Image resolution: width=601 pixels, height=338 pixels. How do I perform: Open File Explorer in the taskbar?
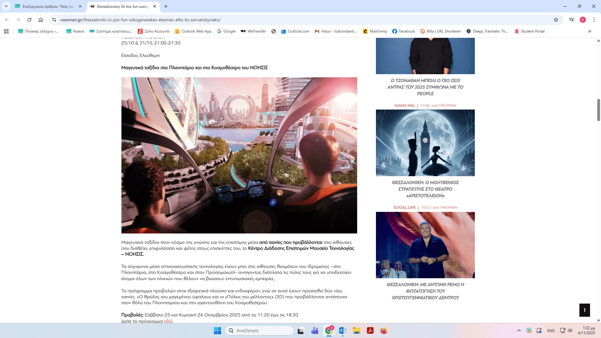click(x=357, y=331)
